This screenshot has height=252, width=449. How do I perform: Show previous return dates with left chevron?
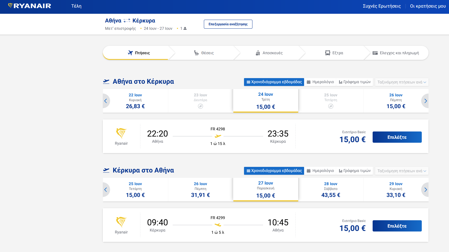click(106, 190)
